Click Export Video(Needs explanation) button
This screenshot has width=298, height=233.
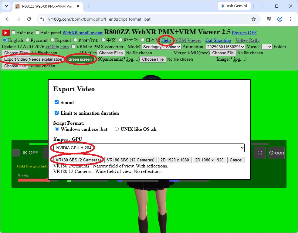33,59
